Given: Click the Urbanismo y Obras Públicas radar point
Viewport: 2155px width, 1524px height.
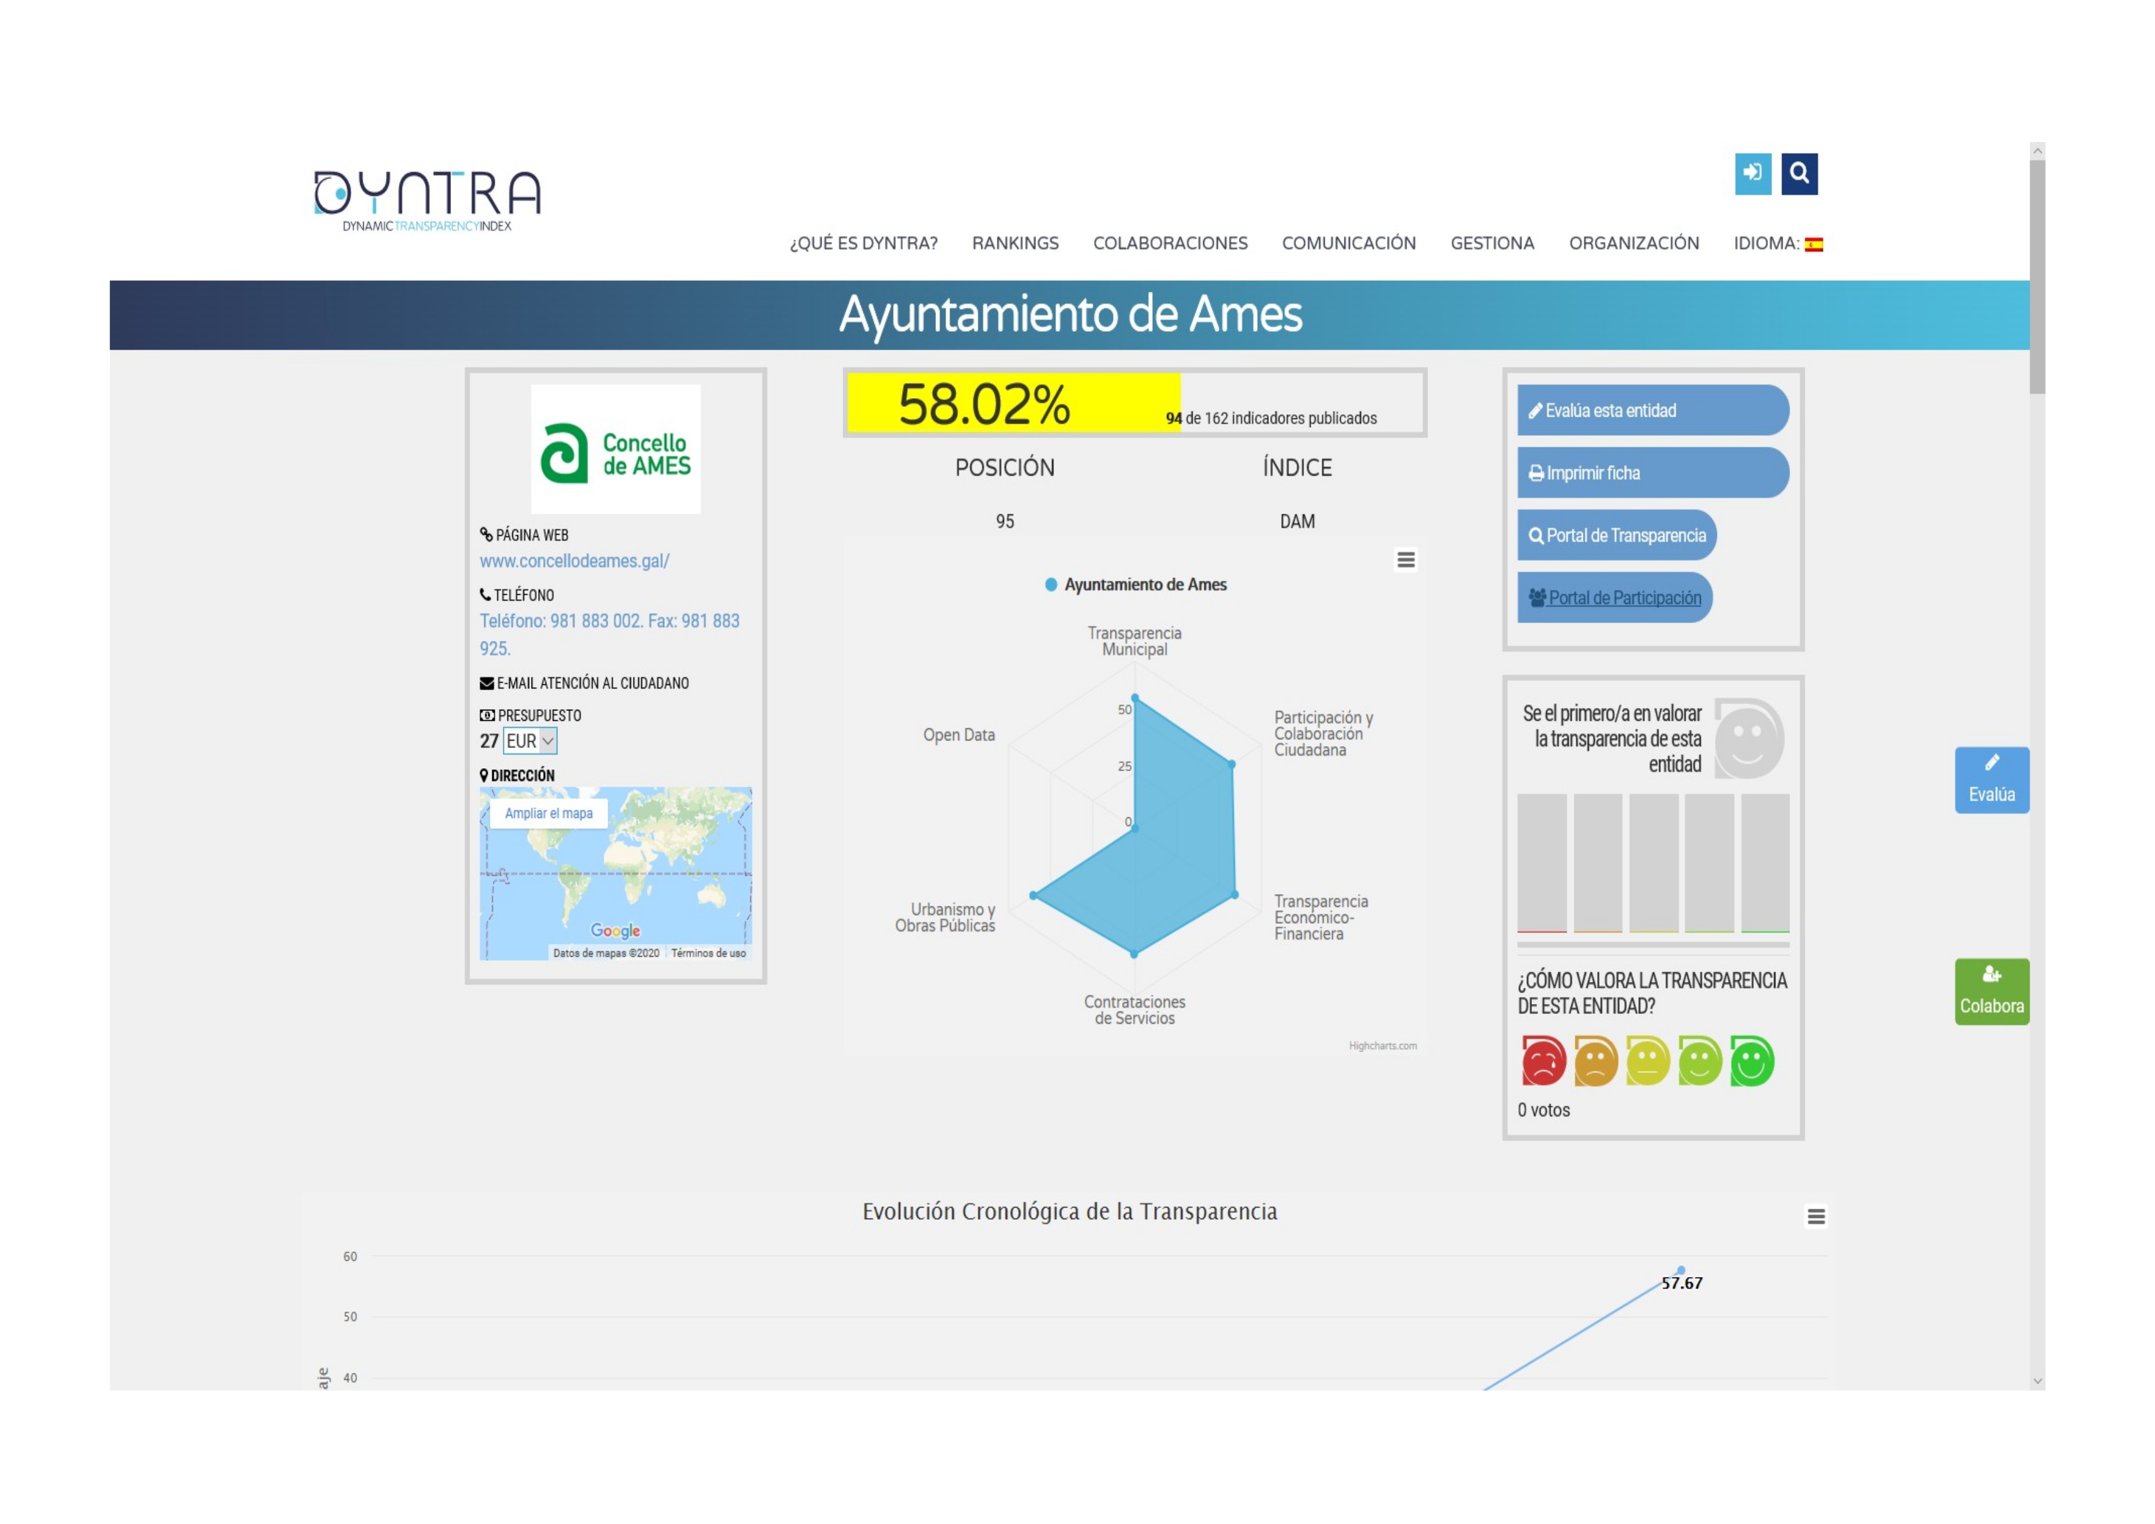Looking at the screenshot, I should point(1034,895).
